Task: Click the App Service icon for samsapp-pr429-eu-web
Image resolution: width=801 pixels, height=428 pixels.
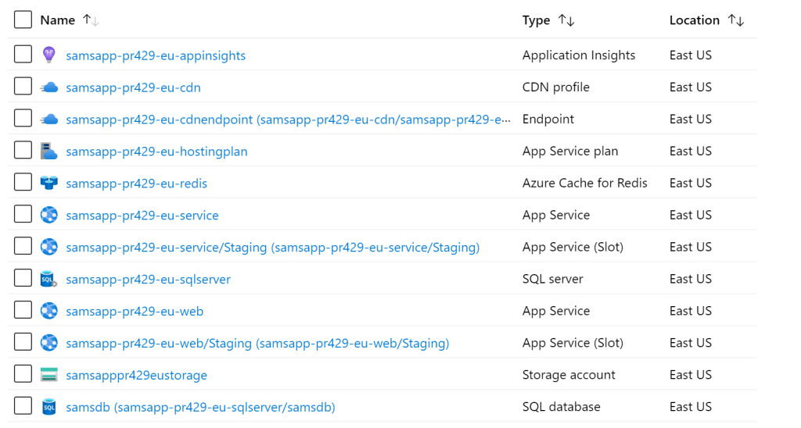Action: [x=48, y=311]
